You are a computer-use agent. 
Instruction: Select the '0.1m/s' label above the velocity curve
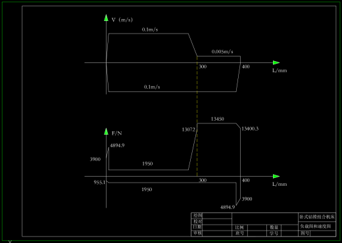tap(150, 30)
